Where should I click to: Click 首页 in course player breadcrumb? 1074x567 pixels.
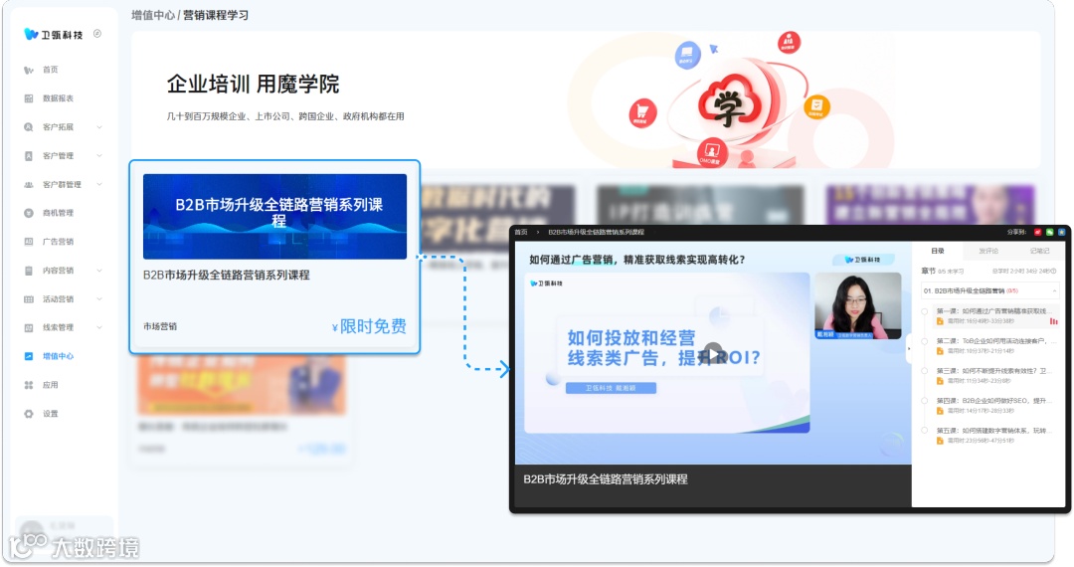coord(521,232)
